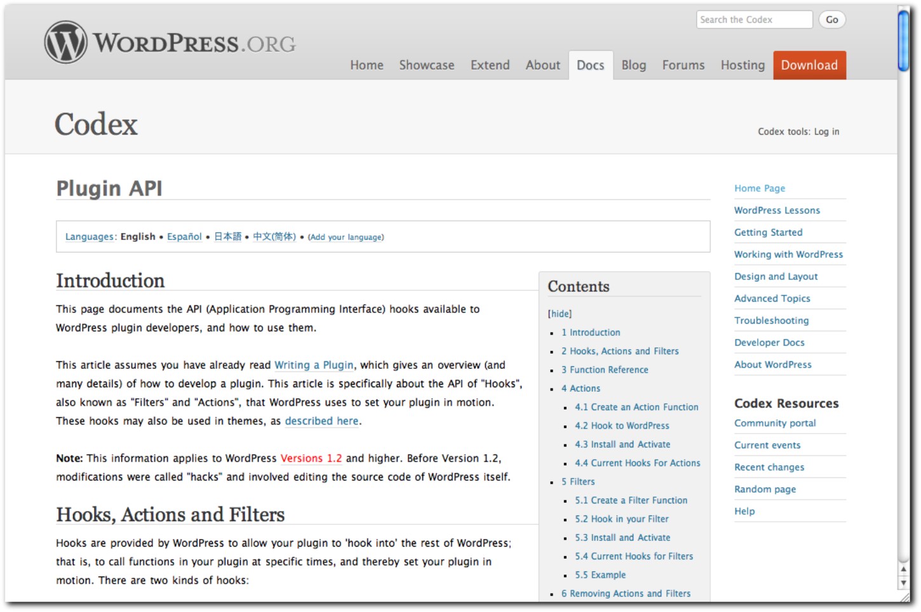Open the Home navigation item

366,65
